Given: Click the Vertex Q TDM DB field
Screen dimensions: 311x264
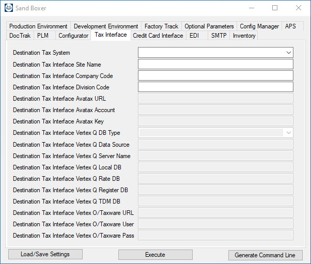Looking at the screenshot, I should [215, 201].
